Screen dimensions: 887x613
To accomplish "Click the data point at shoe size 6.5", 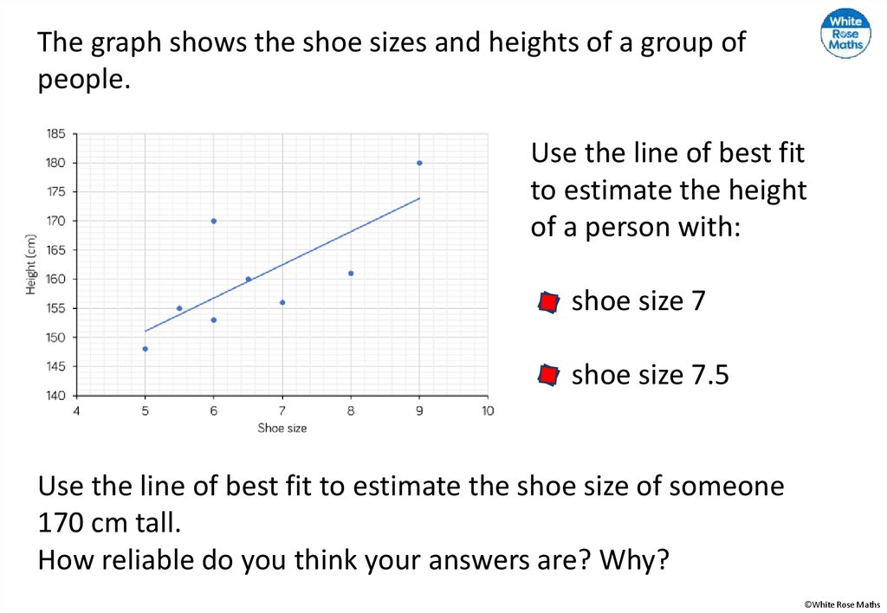I will tap(248, 279).
